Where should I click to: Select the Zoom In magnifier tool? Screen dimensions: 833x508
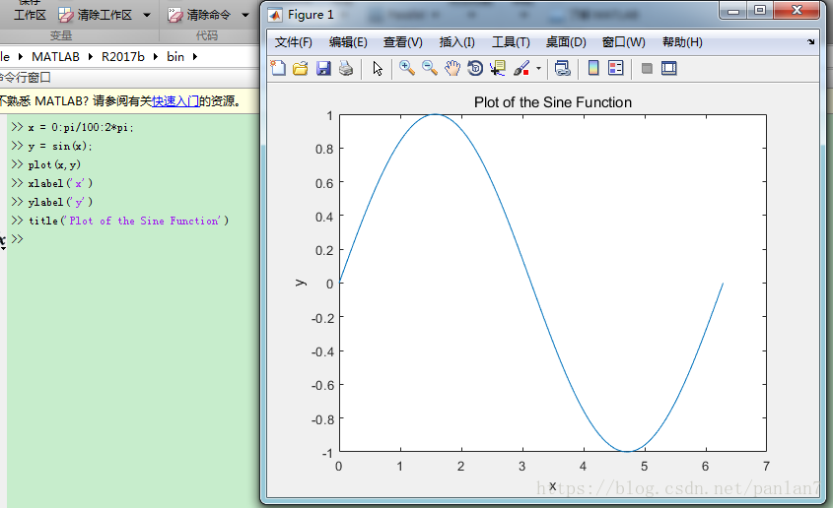point(406,68)
